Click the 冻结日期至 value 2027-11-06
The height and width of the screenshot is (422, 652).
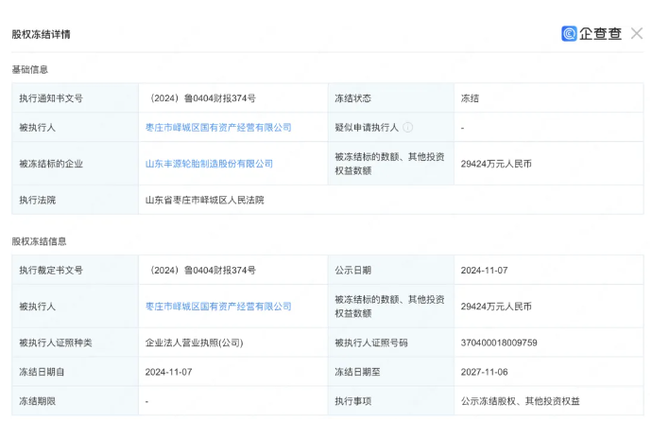(x=484, y=372)
